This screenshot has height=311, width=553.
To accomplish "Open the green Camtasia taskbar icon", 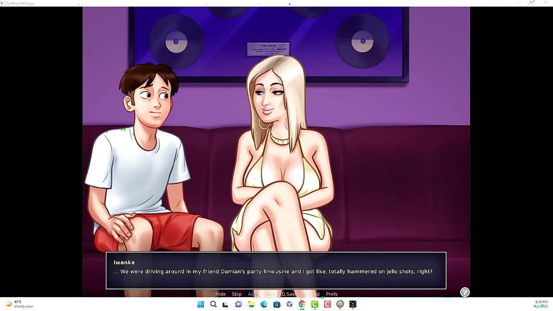I will point(315,304).
